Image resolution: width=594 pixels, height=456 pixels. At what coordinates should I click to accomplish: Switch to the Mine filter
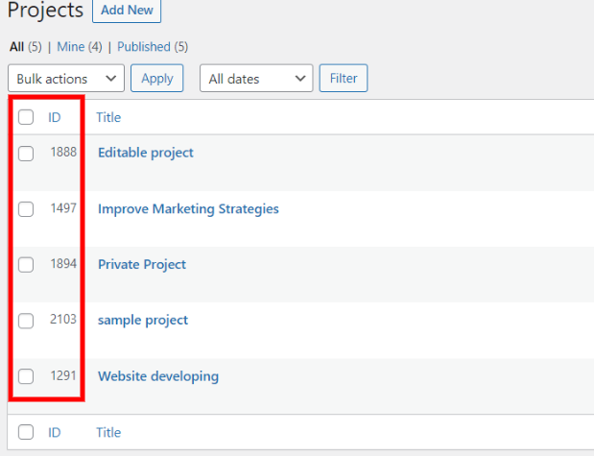click(69, 47)
